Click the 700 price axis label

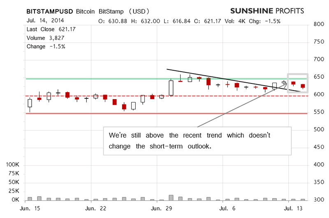[x=319, y=59]
